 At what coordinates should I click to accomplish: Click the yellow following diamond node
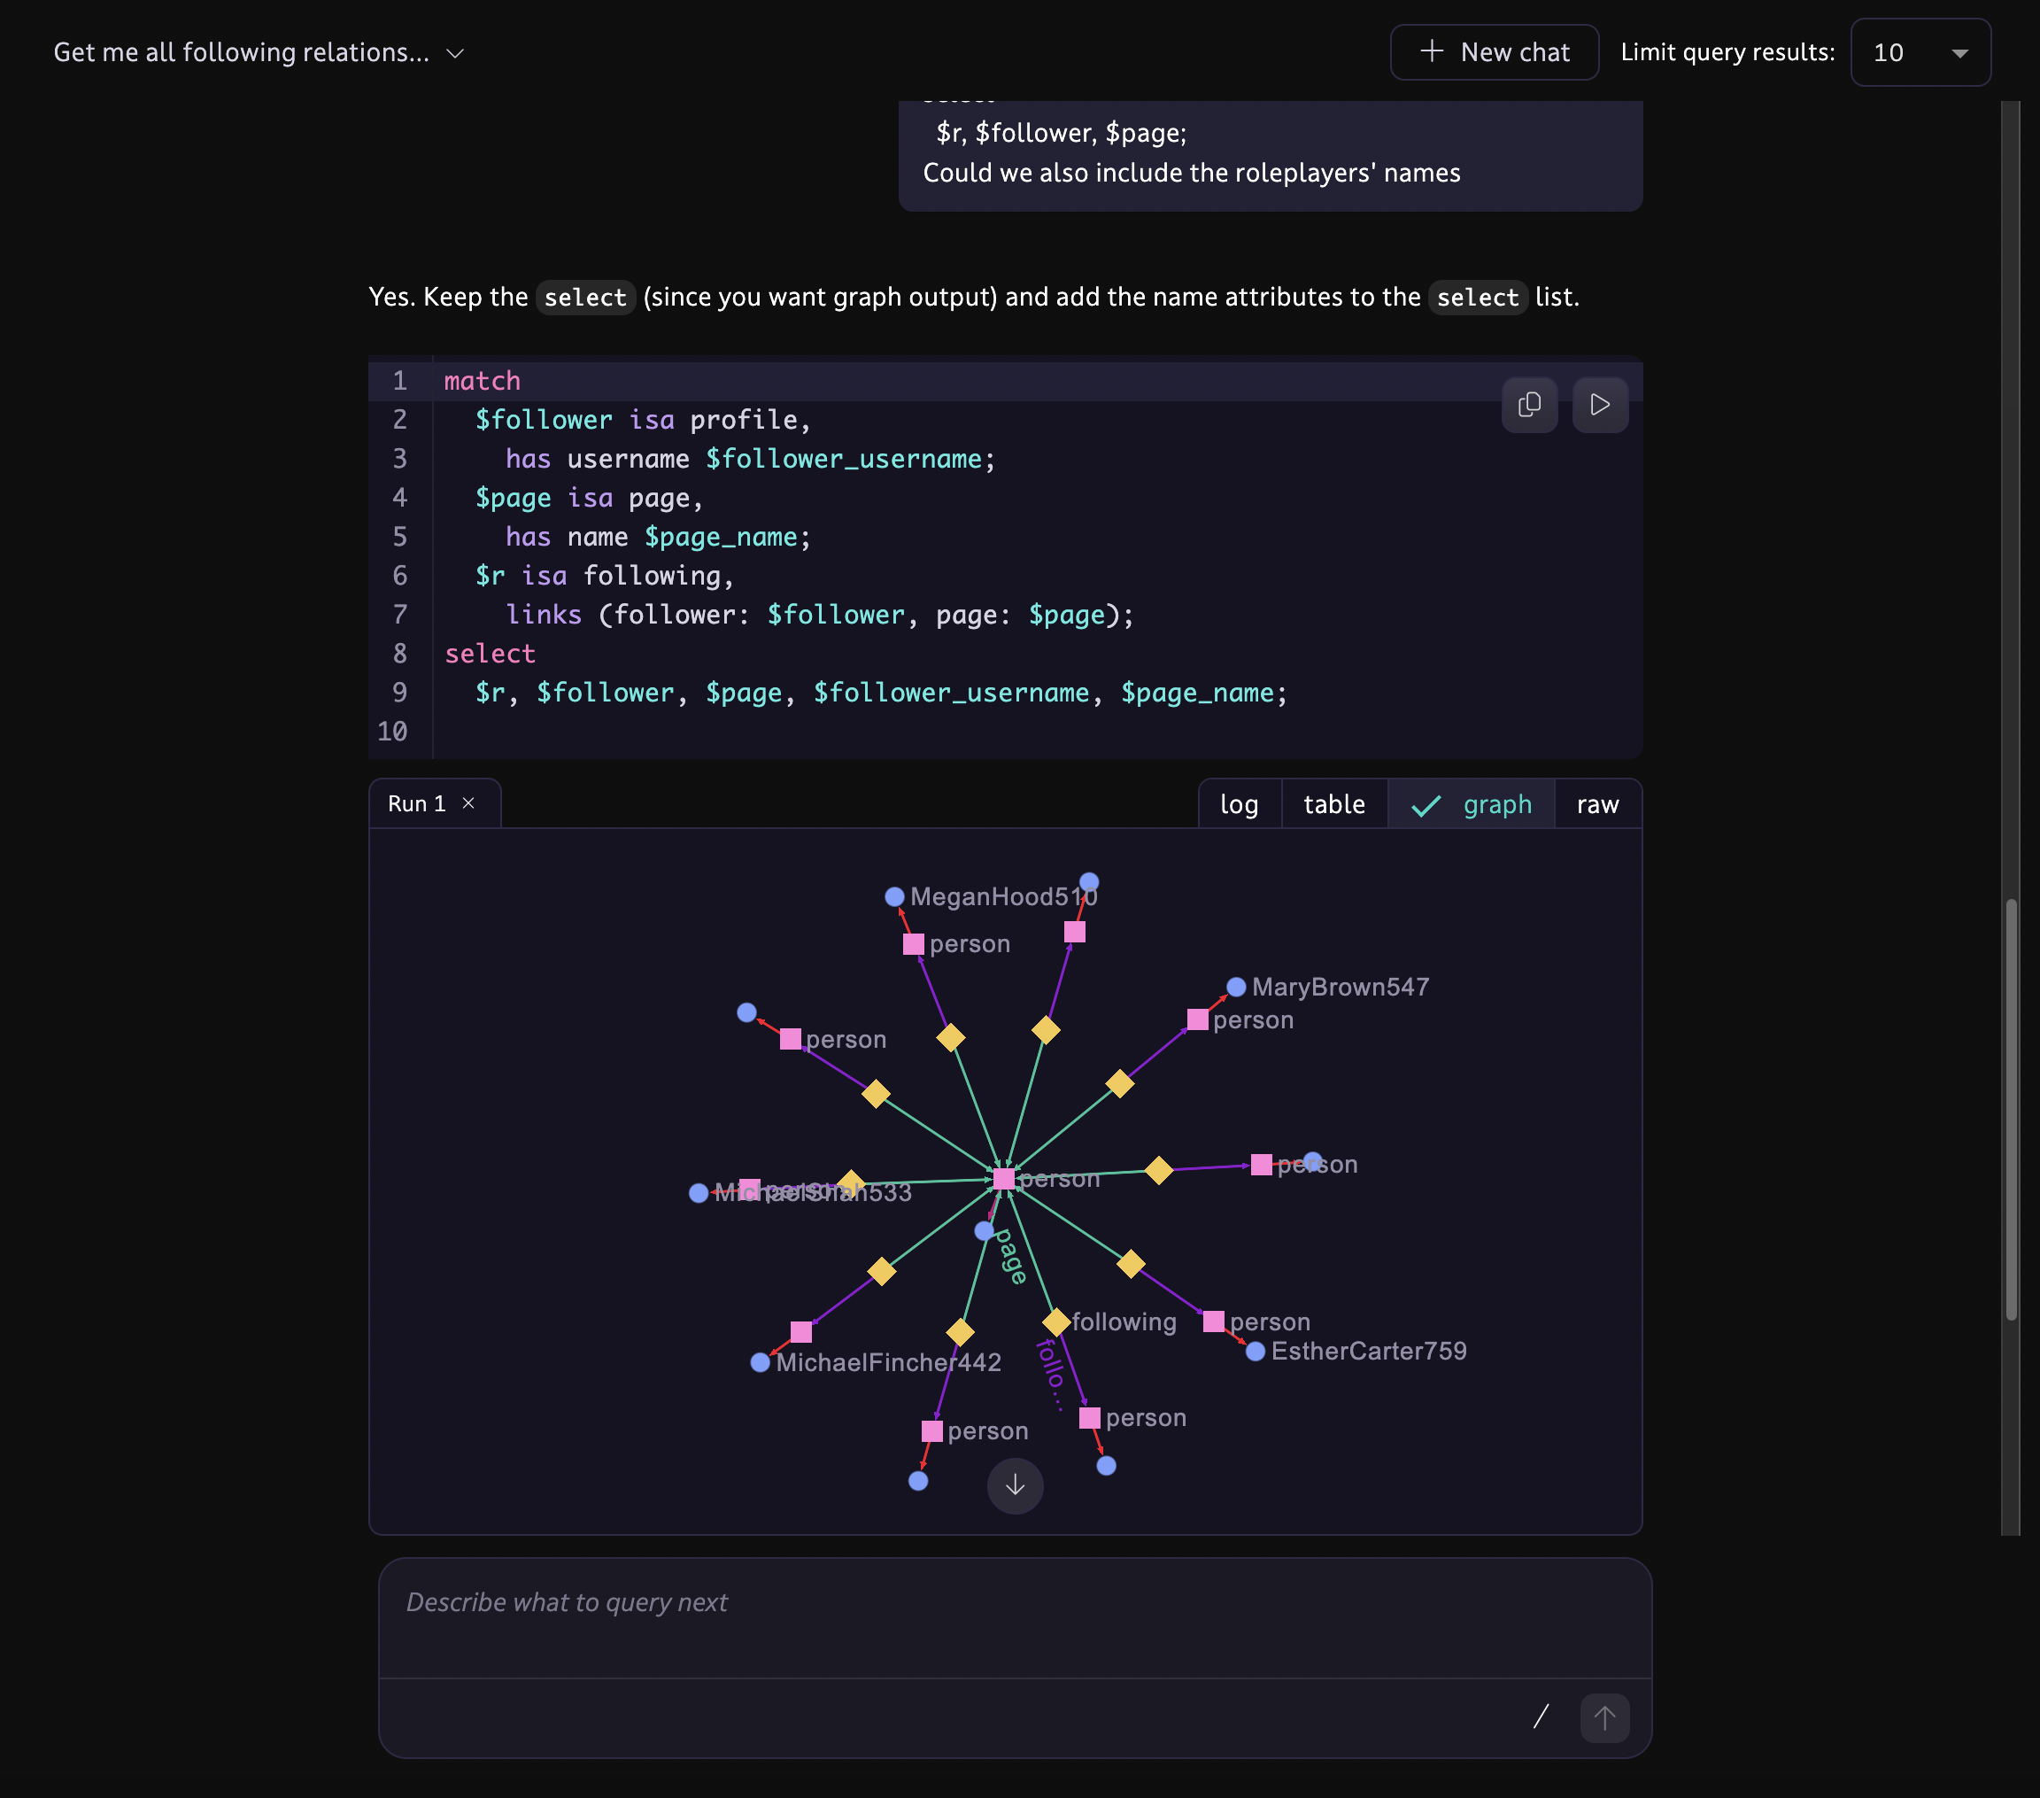(x=1056, y=1321)
